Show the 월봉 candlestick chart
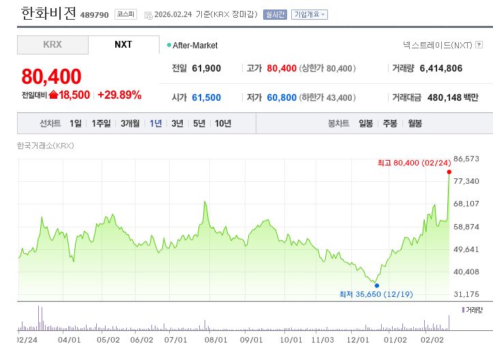 pos(415,123)
